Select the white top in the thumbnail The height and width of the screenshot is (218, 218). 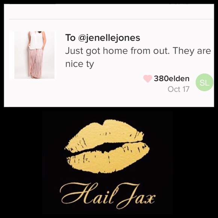[x=36, y=41]
